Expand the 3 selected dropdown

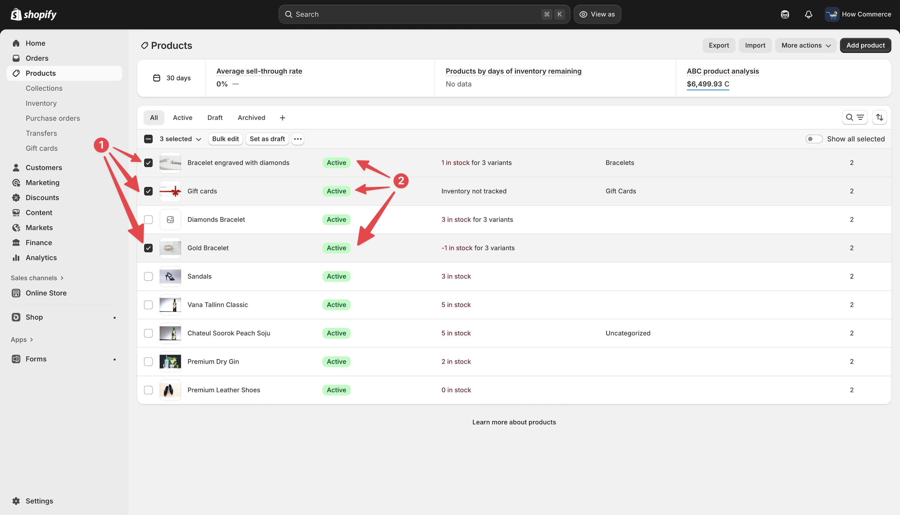[180, 139]
